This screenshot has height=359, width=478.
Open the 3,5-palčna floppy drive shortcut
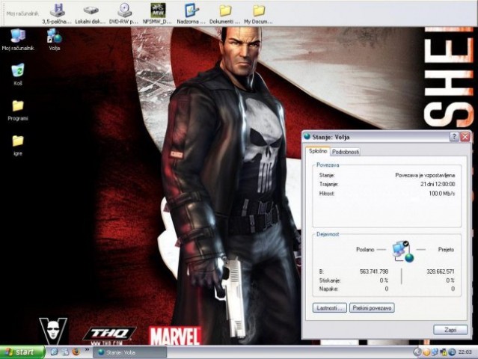click(x=57, y=13)
